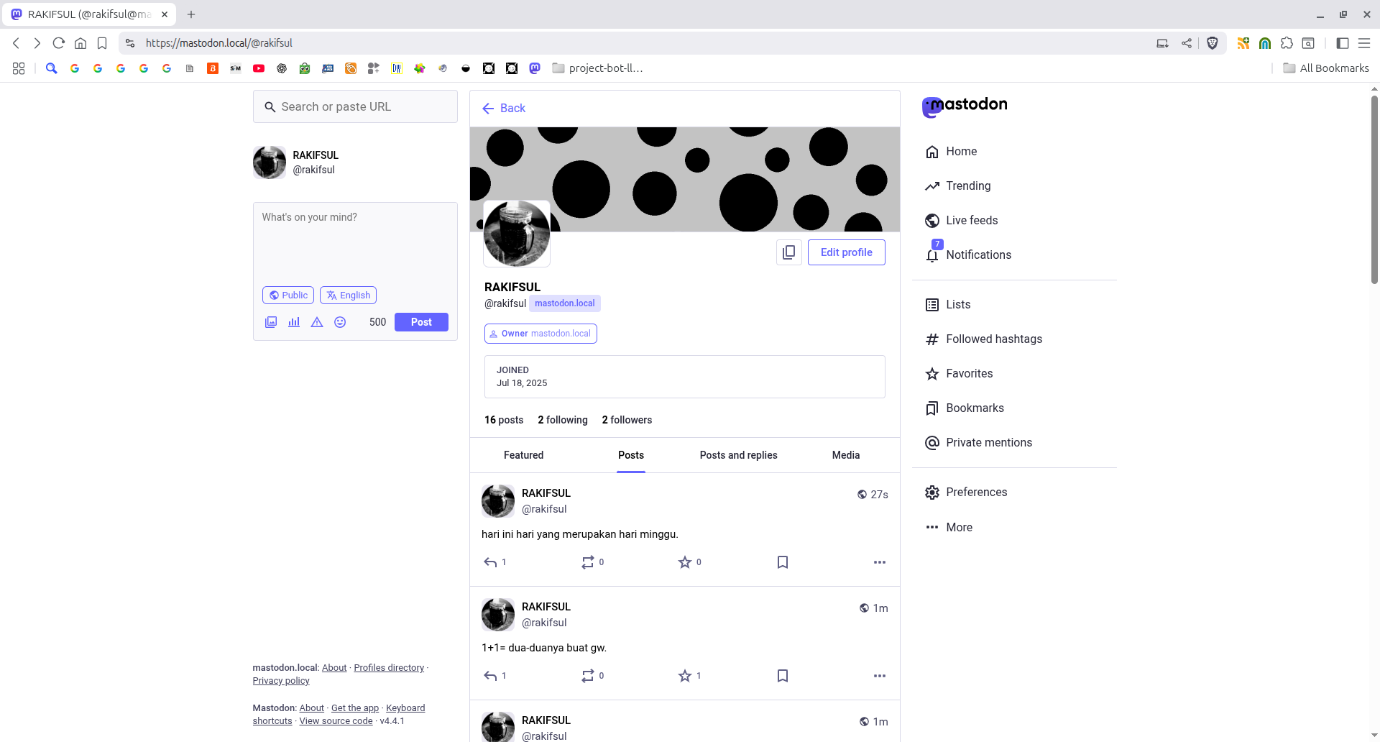
Task: Open emoji picker in compose box
Action: tap(340, 322)
